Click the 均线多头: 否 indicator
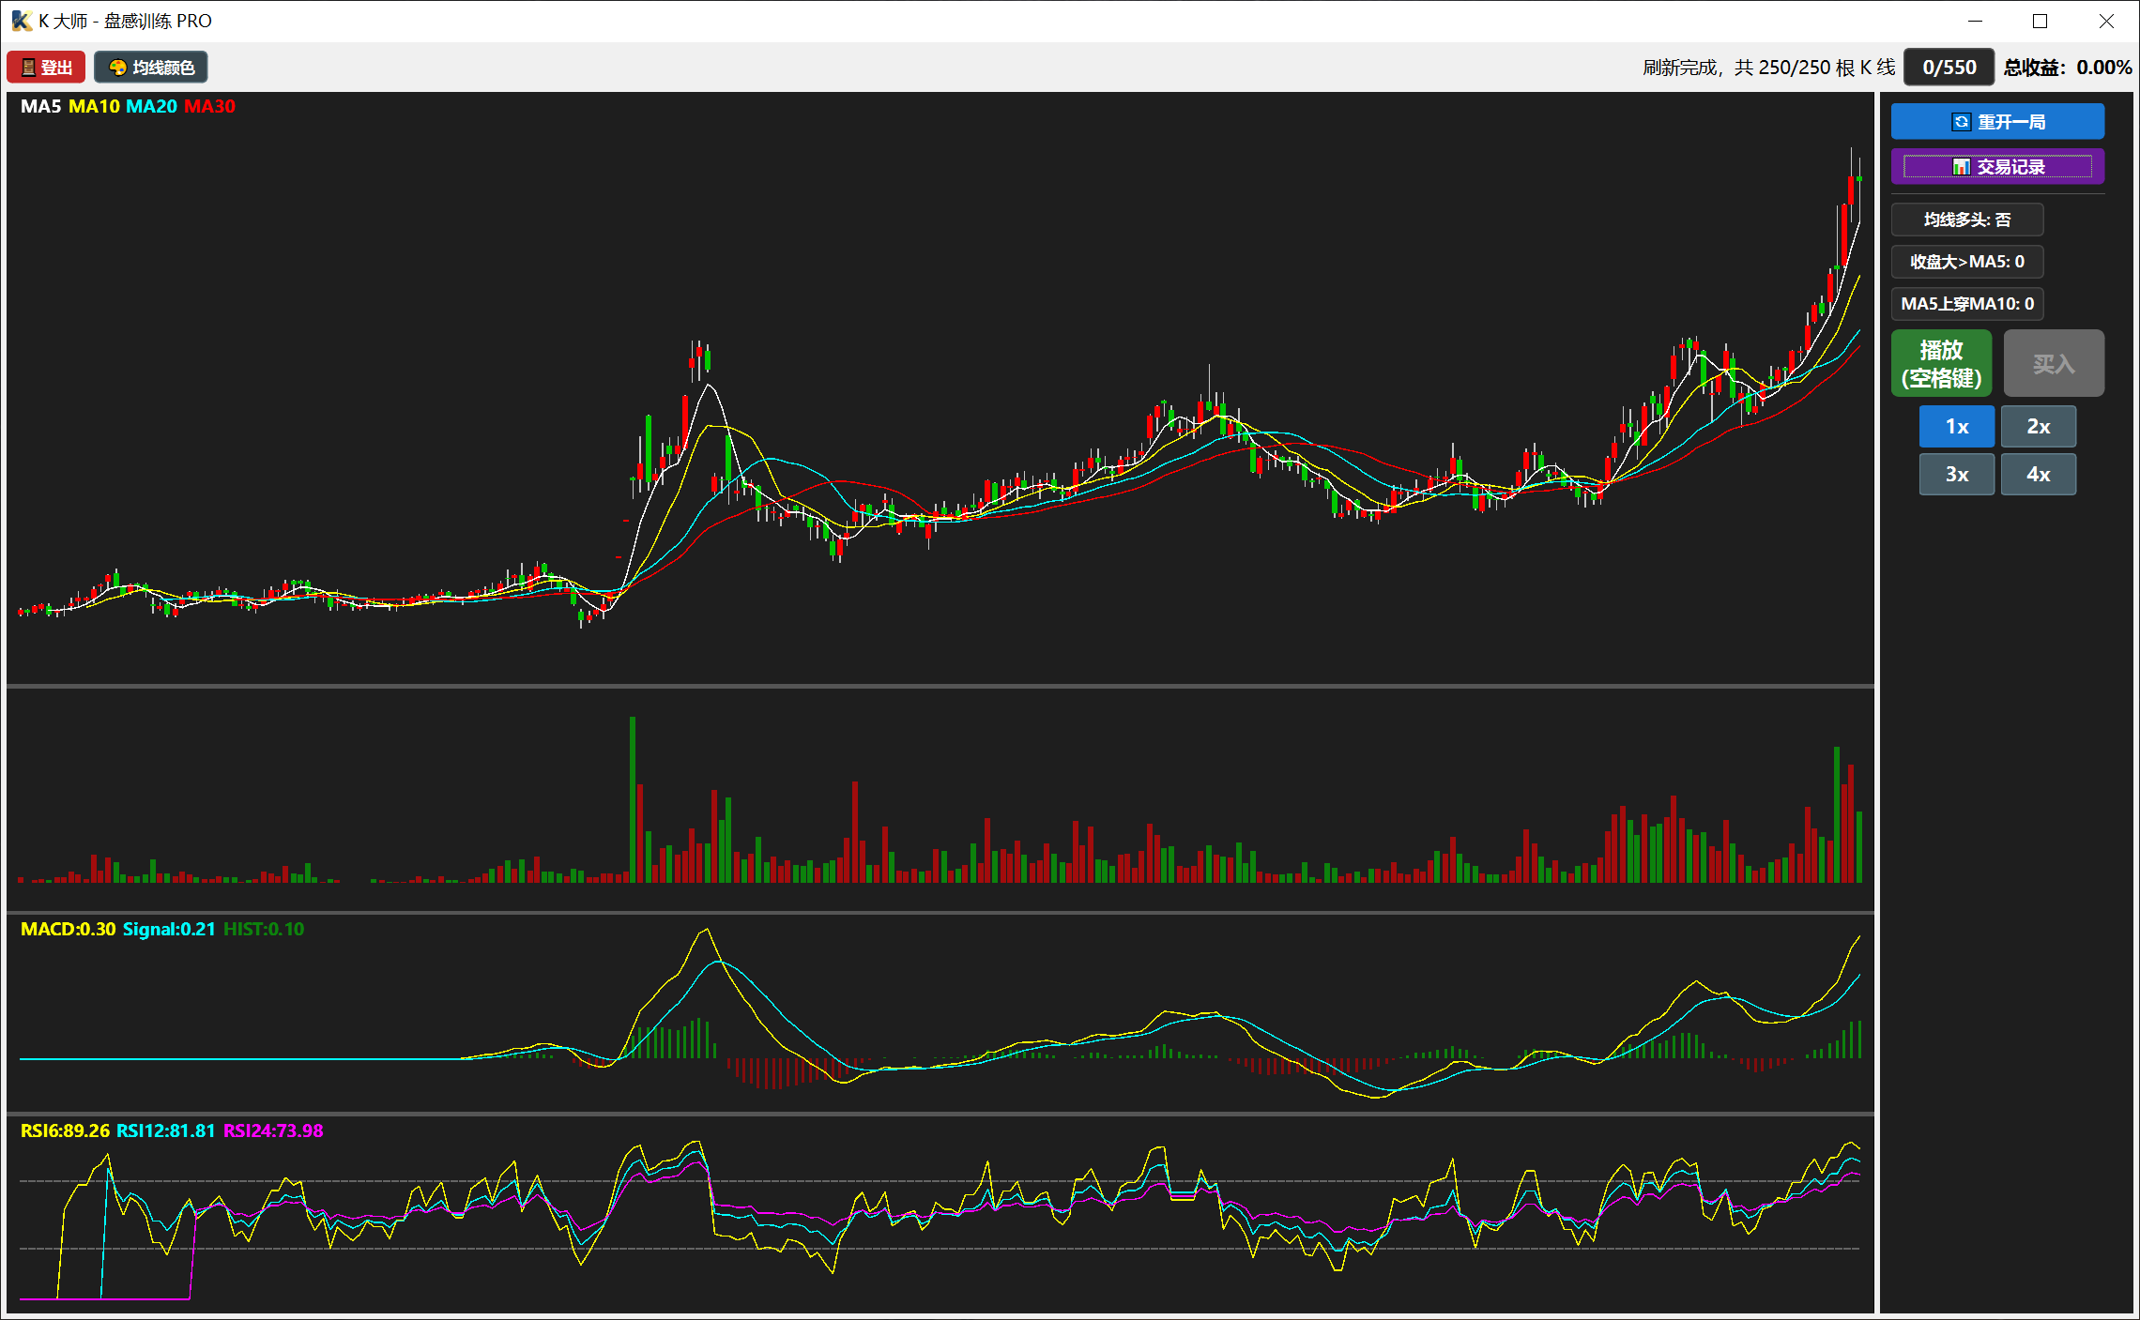This screenshot has height=1320, width=2140. tap(1967, 220)
